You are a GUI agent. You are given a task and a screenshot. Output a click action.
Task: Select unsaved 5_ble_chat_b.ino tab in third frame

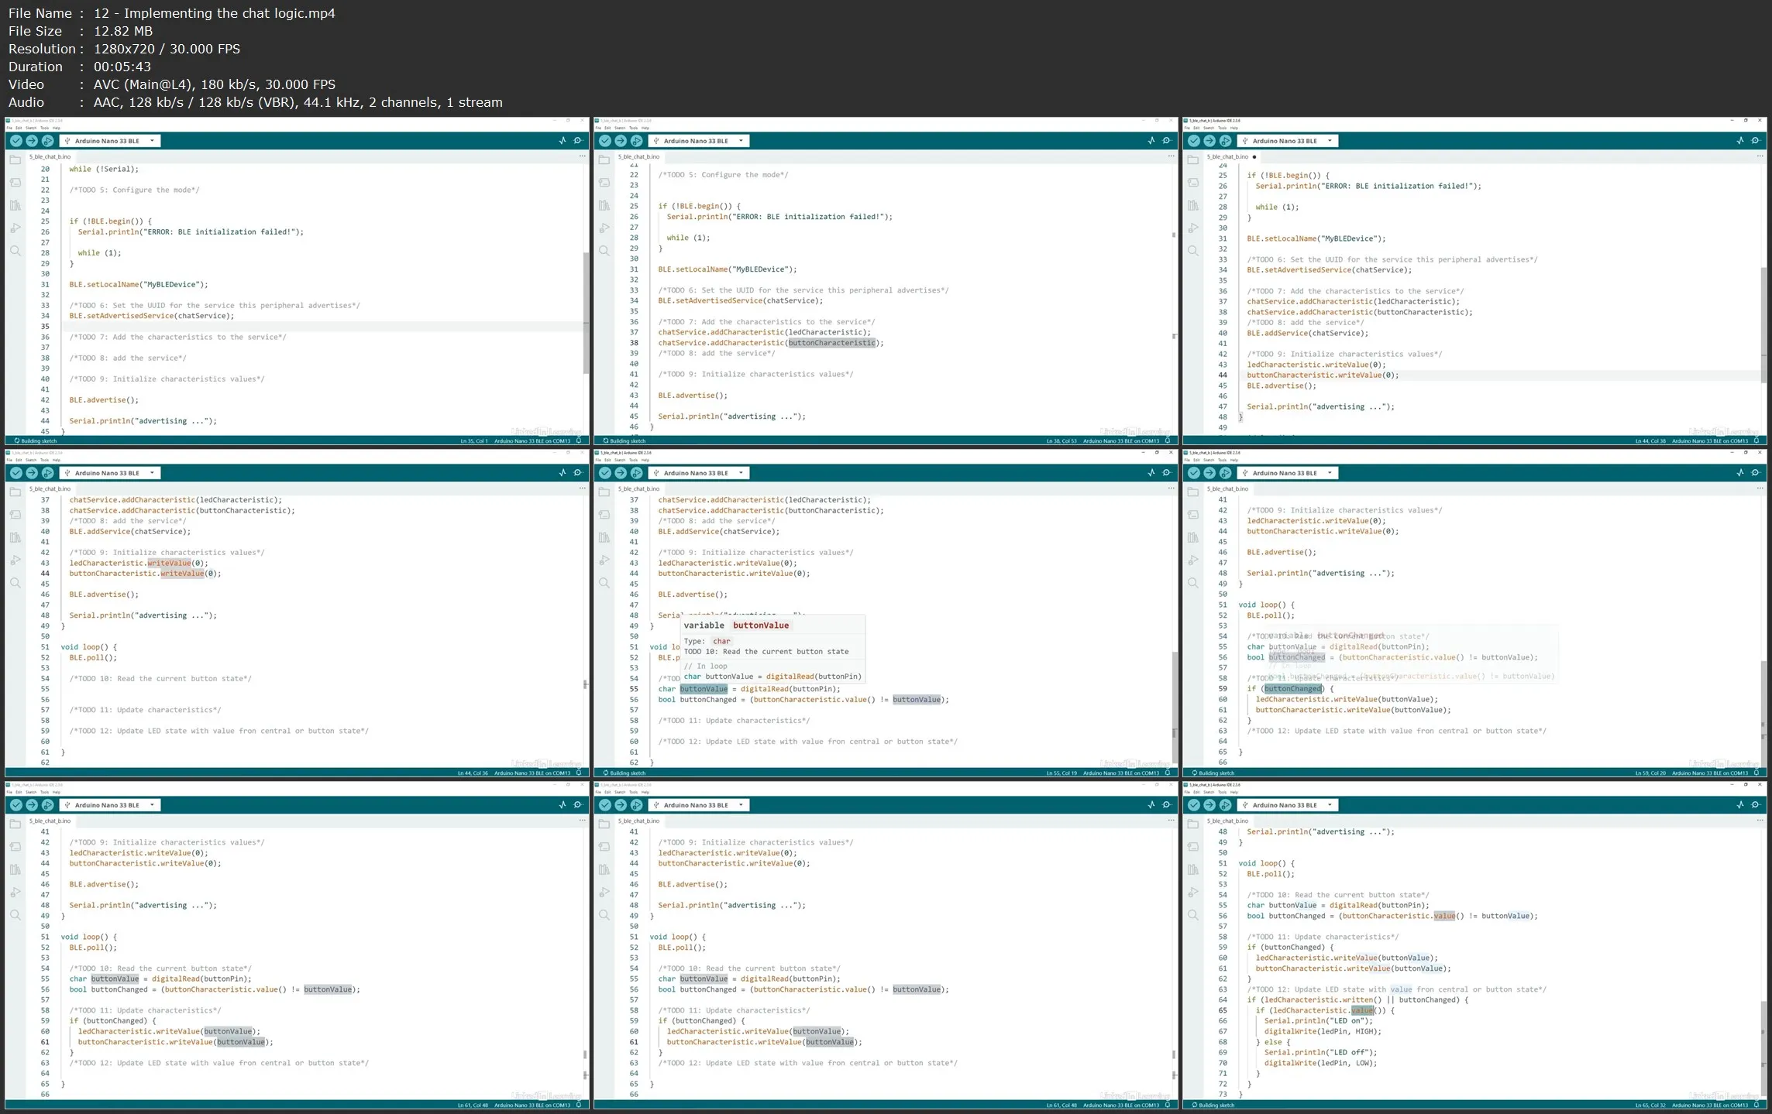point(1230,157)
